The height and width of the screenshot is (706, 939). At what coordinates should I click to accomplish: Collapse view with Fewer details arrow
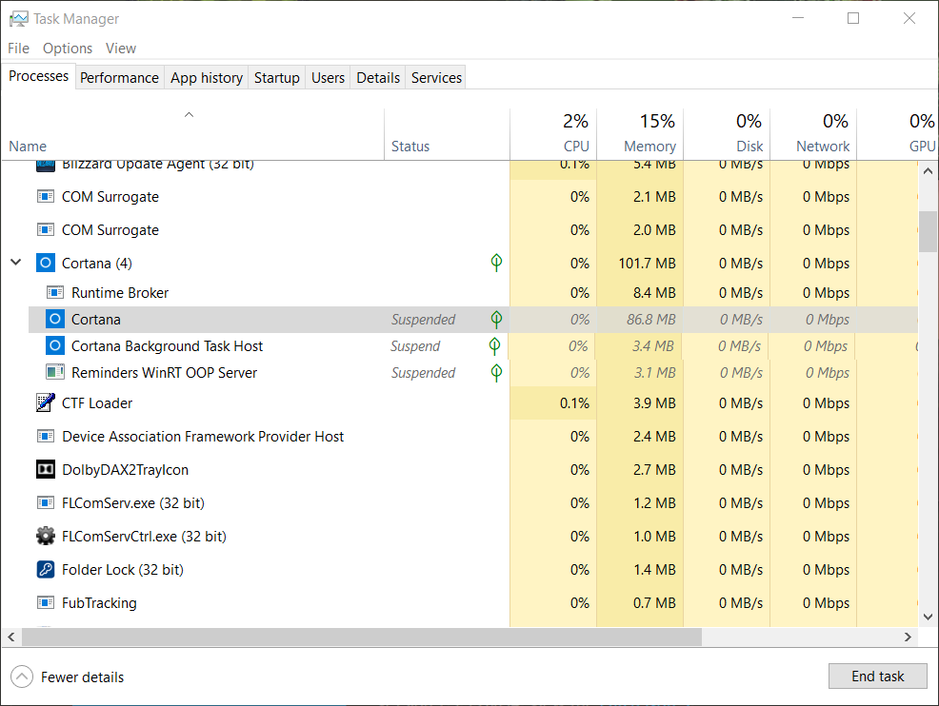pyautogui.click(x=22, y=677)
